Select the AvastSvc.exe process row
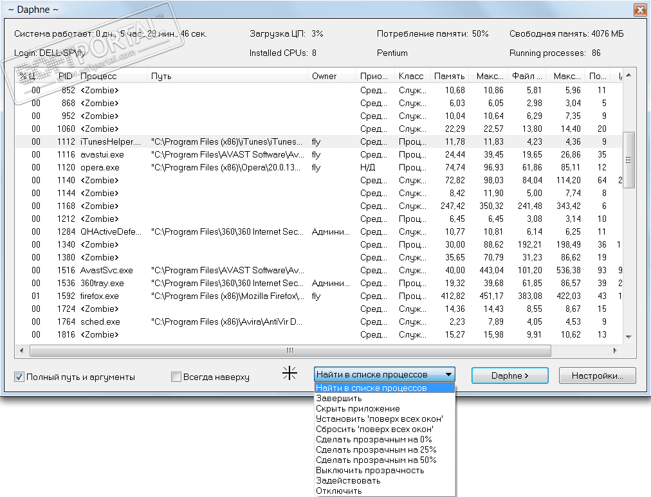This screenshot has width=651, height=497. click(x=318, y=270)
